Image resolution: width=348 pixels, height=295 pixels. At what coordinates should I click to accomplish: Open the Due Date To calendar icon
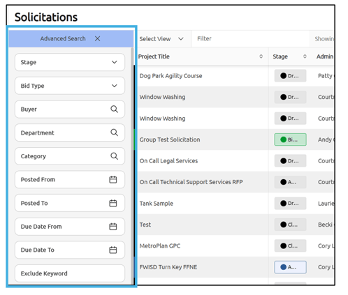pyautogui.click(x=113, y=250)
